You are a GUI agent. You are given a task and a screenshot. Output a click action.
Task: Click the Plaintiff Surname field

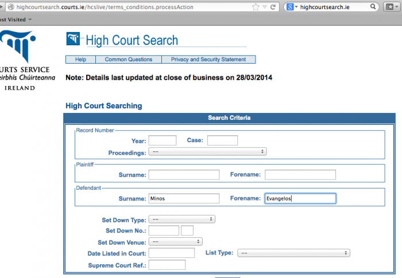pos(184,175)
